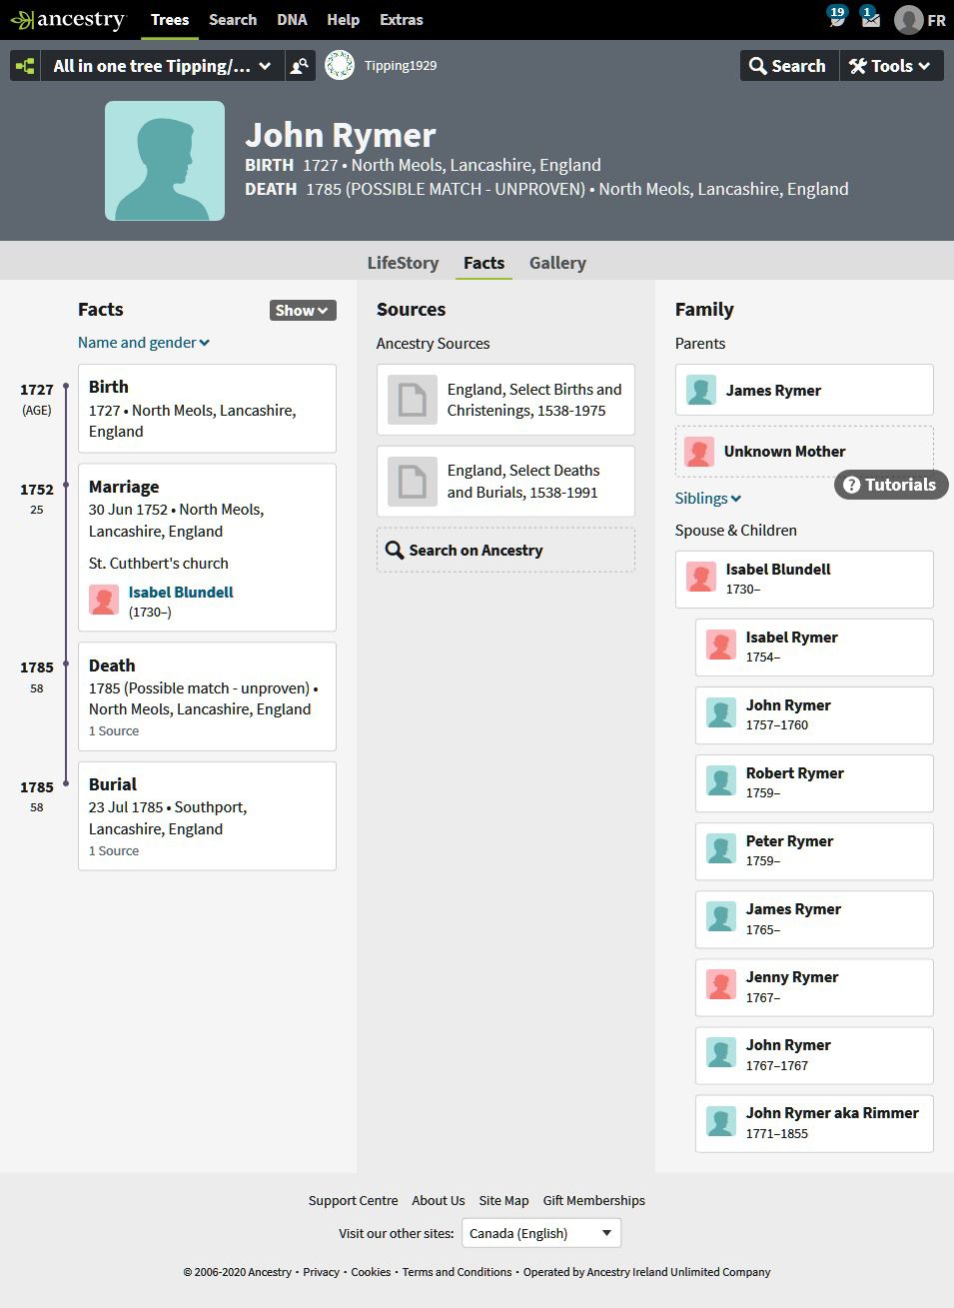Open the Isabel Blundell link in Marriage fact
The height and width of the screenshot is (1308, 954).
pyautogui.click(x=181, y=592)
